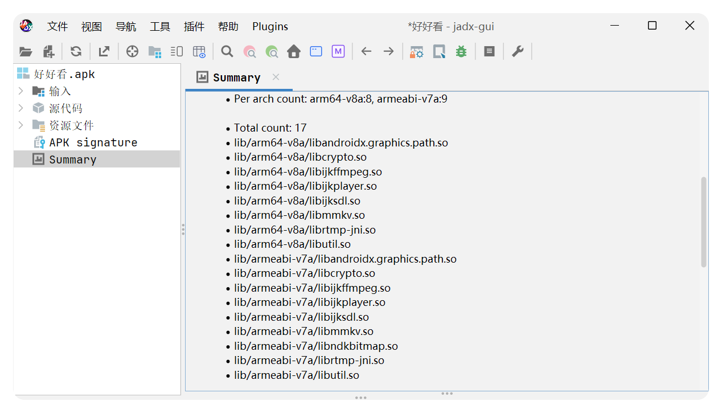The width and height of the screenshot is (722, 413).
Task: Click the Open file folder icon
Action: point(26,52)
